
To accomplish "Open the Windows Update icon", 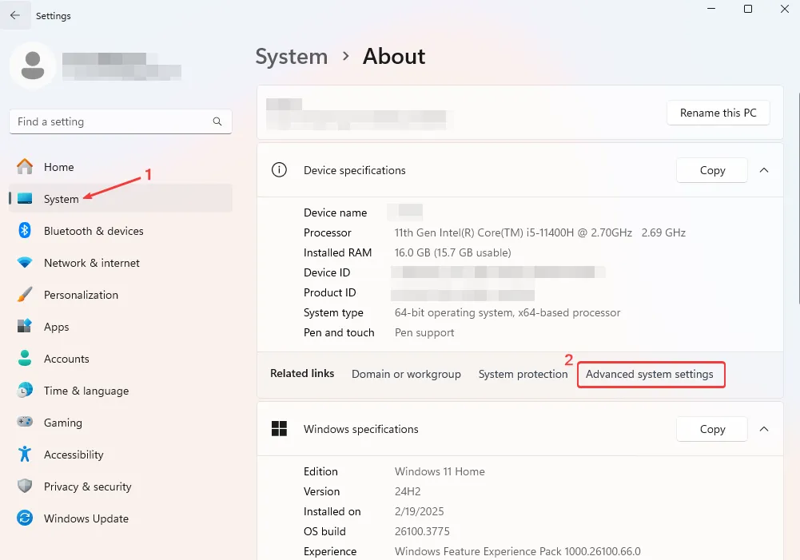I will pyautogui.click(x=25, y=518).
